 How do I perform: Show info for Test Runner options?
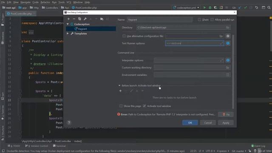(228, 43)
